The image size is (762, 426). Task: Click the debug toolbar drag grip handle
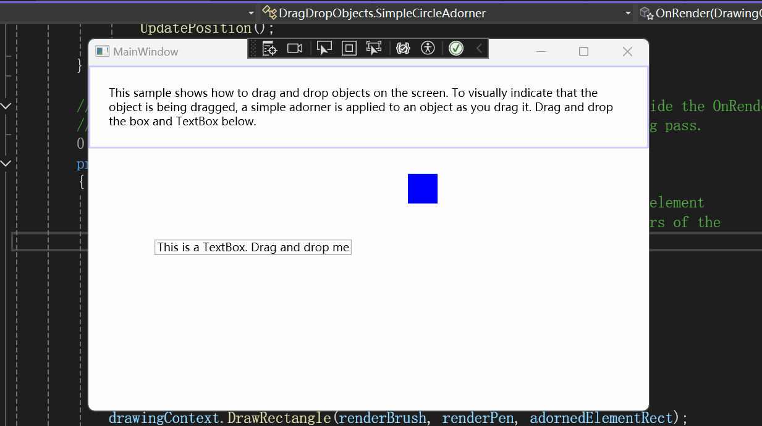[253, 48]
